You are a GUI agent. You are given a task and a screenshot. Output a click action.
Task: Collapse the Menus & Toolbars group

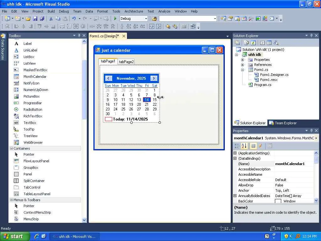[12, 200]
